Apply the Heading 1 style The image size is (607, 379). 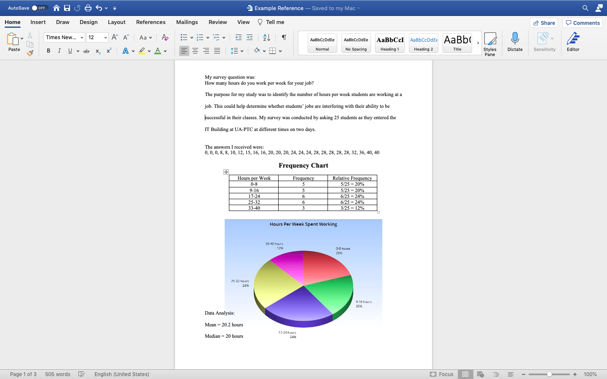(390, 43)
